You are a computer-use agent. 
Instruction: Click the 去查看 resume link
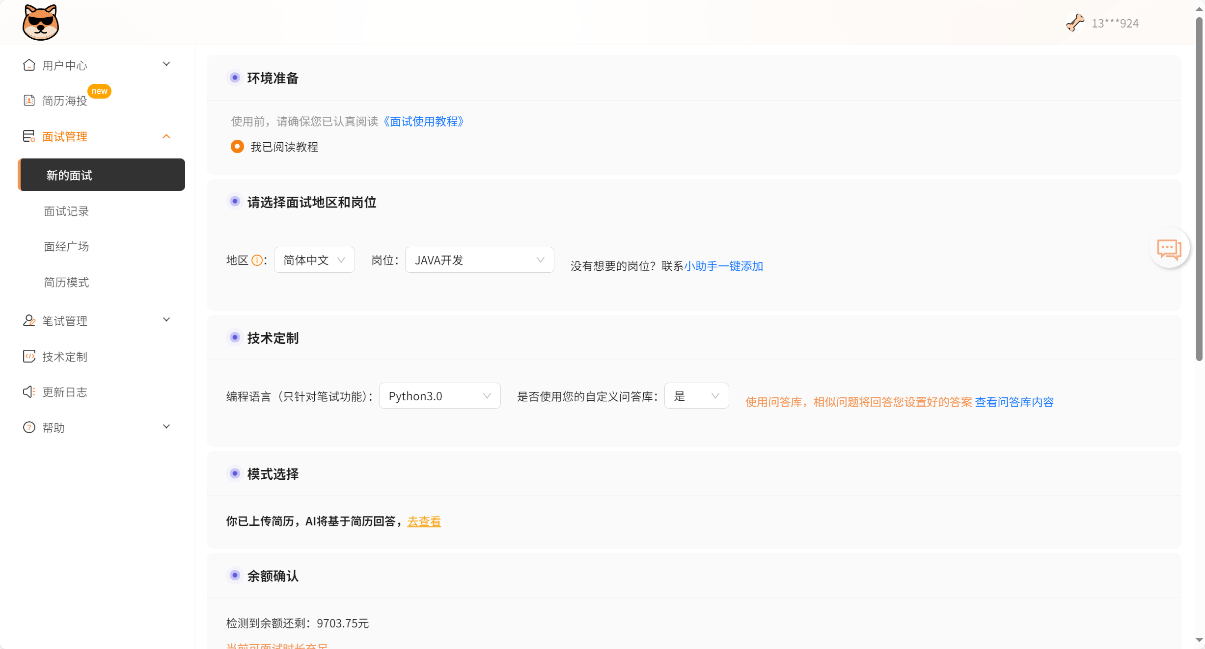tap(424, 521)
